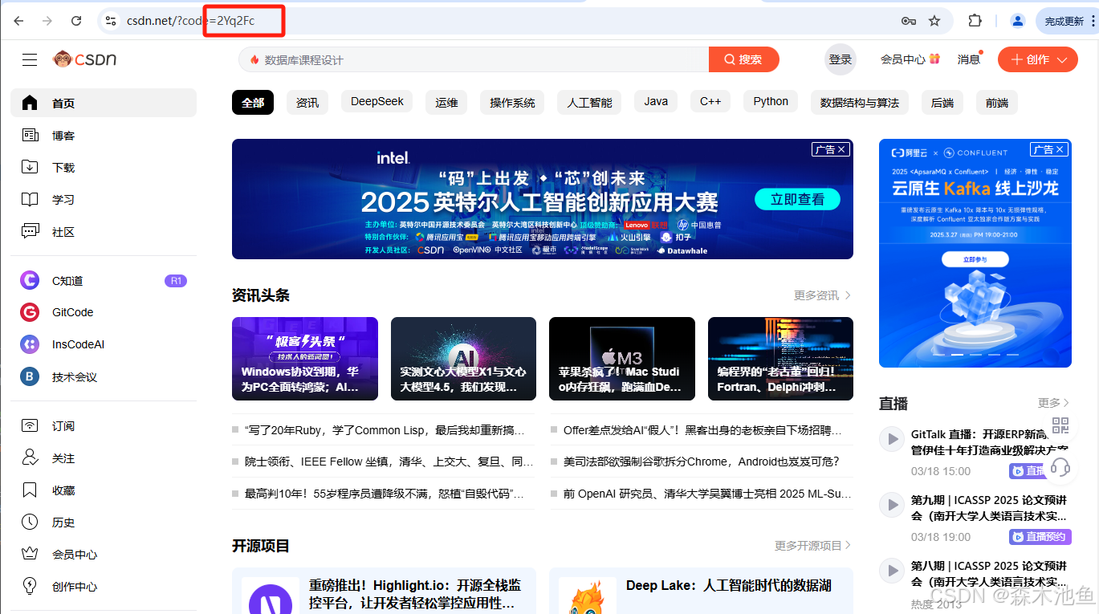Select the Java category tab
The width and height of the screenshot is (1099, 614).
click(656, 101)
